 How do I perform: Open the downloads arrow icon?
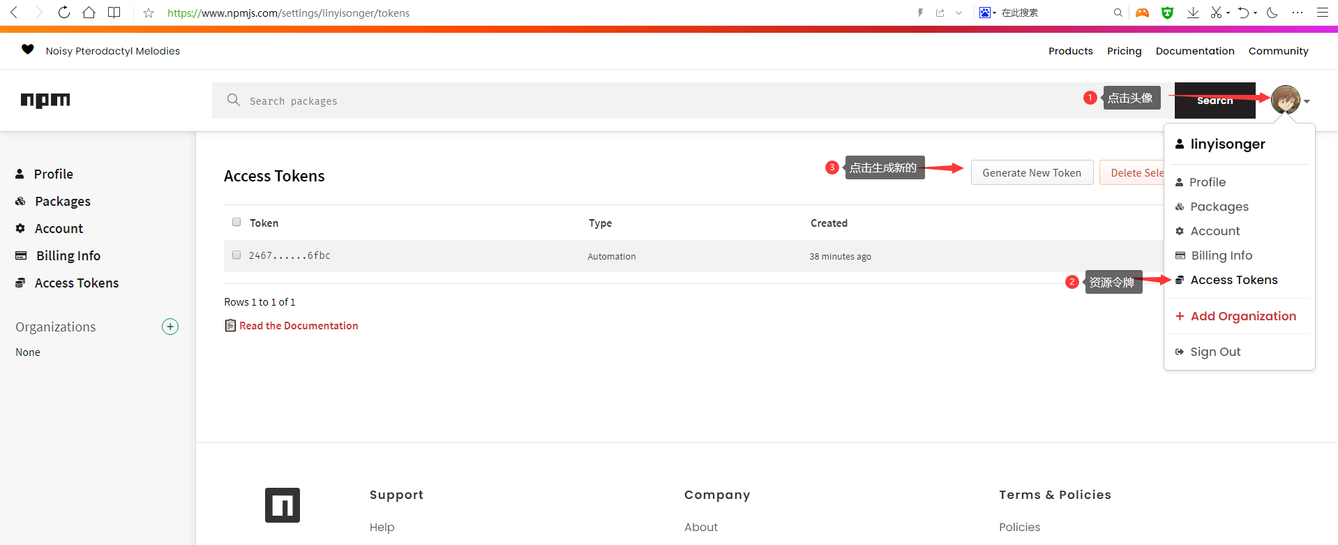pos(1193,13)
